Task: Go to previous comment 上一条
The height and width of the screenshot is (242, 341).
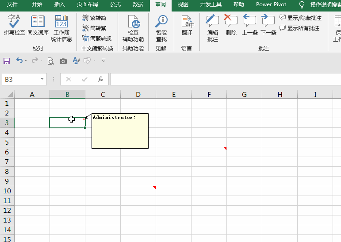Action: pos(249,25)
